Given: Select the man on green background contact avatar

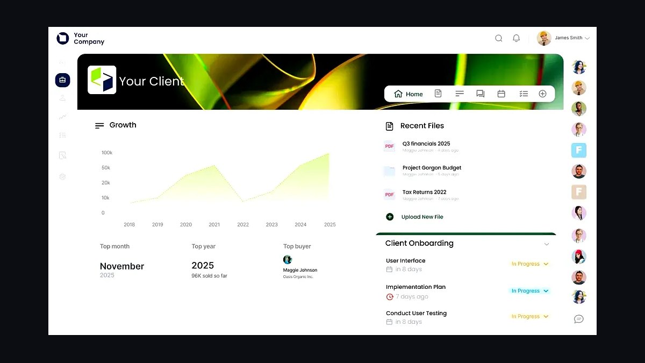Looking at the screenshot, I should 579,109.
